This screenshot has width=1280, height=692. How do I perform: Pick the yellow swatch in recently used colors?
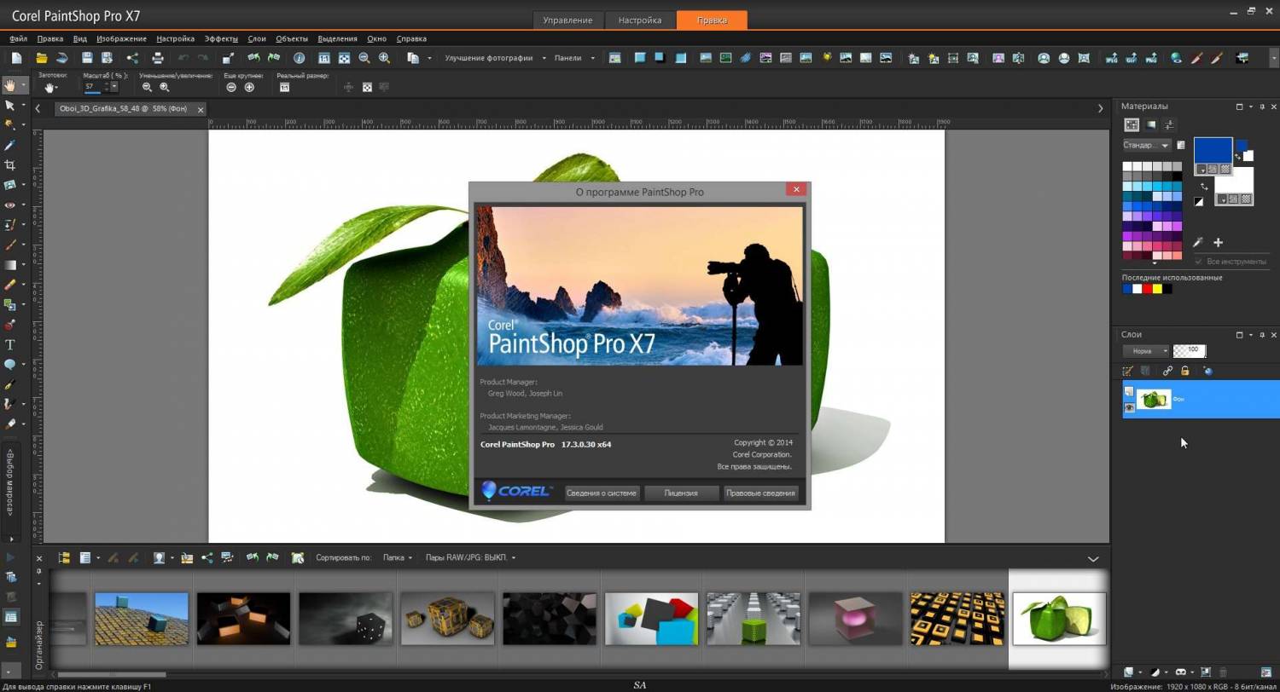point(1157,289)
